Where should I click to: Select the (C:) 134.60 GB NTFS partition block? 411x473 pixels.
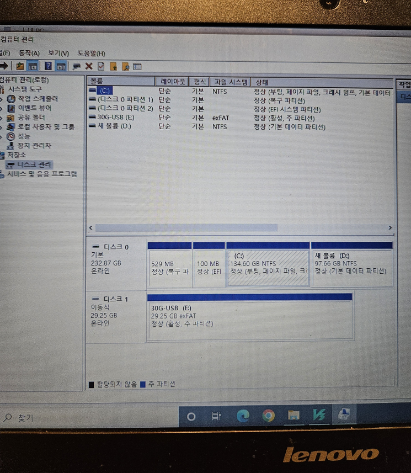click(x=268, y=264)
